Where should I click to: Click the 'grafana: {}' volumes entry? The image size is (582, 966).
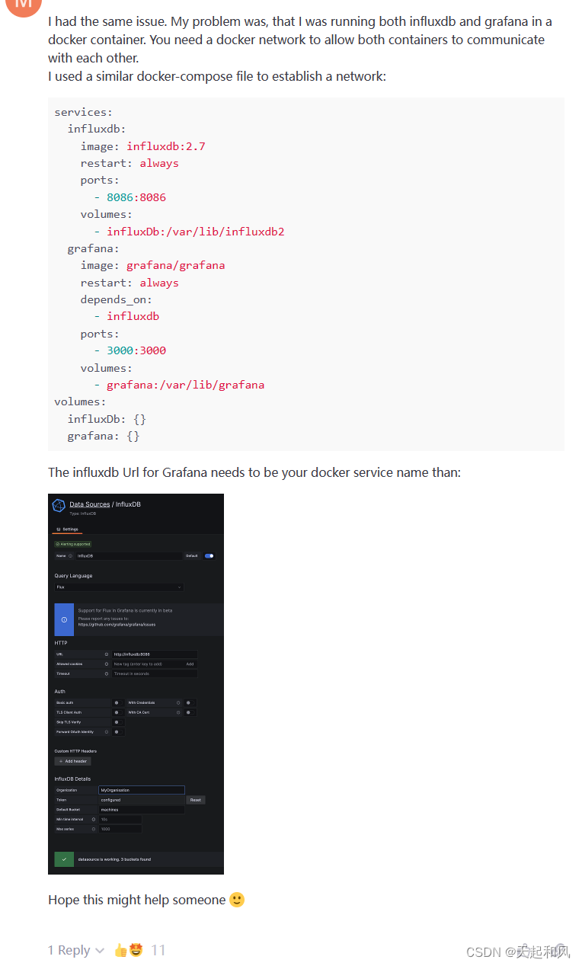(x=104, y=436)
